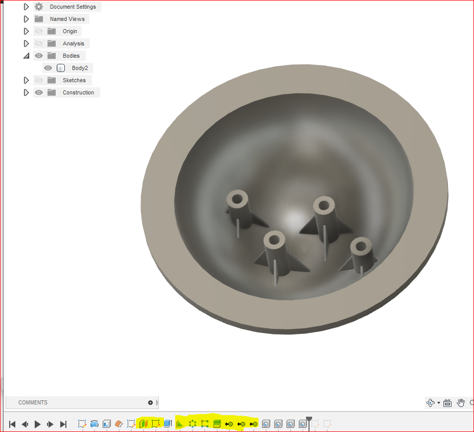This screenshot has height=432, width=474.
Task: Select the Analysis label
Action: tap(74, 43)
